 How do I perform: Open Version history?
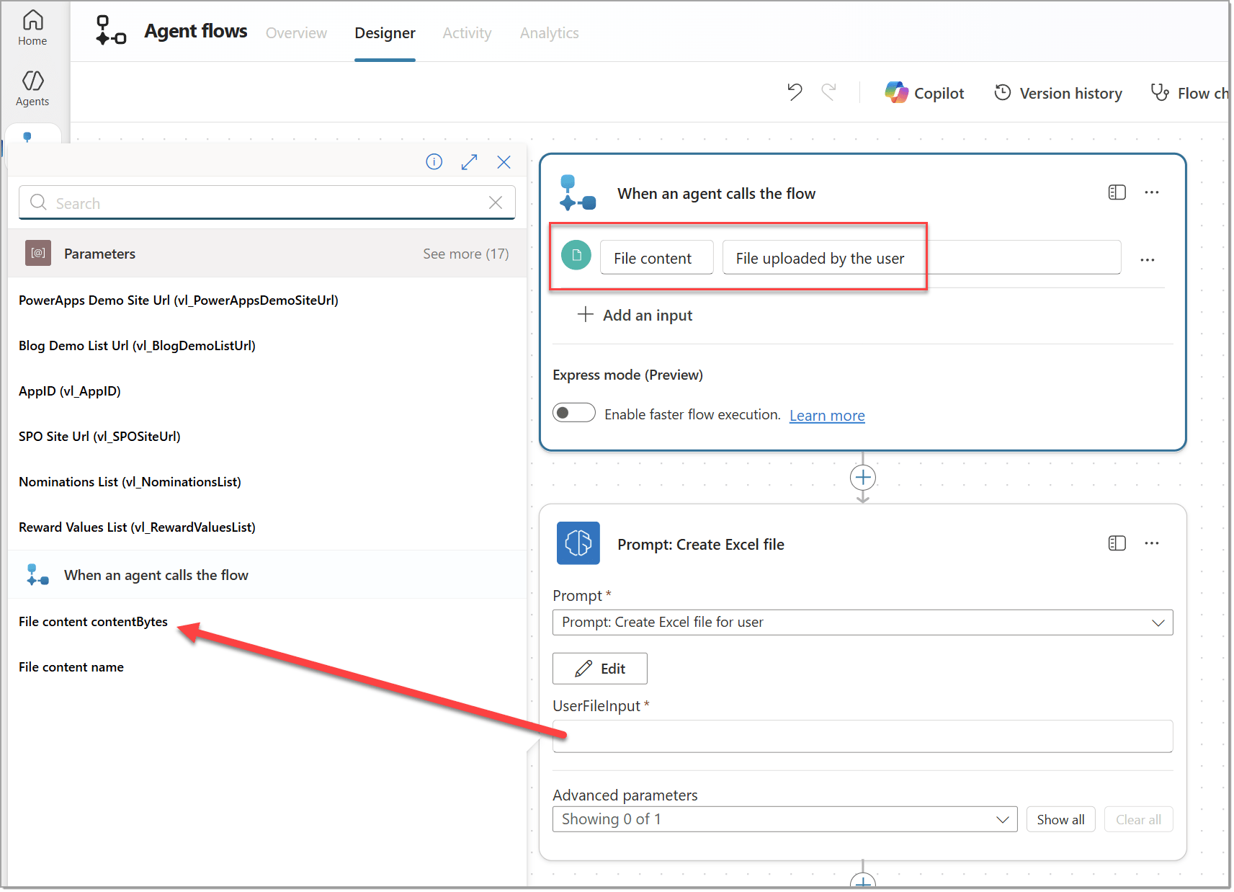pyautogui.click(x=1058, y=93)
